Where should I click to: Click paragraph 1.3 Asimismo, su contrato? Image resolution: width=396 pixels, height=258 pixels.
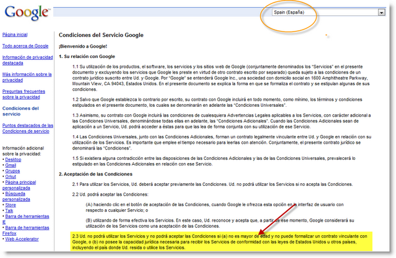coord(222,121)
